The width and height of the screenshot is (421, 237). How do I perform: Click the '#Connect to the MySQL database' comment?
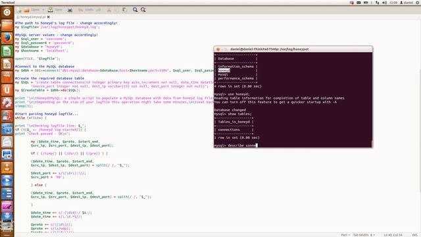pos(45,66)
